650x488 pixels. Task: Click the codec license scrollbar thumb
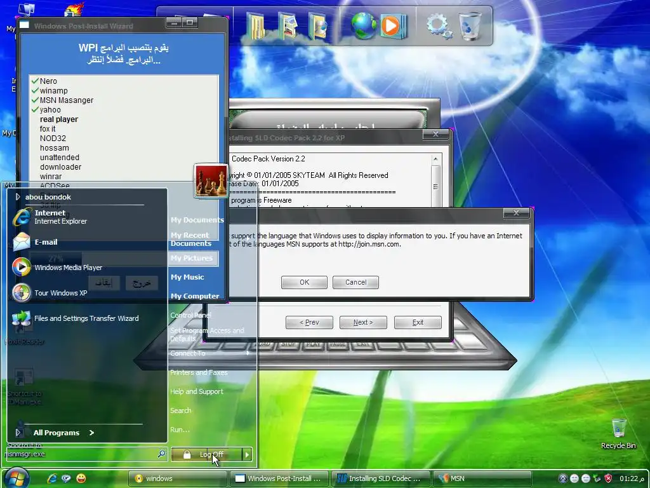pos(435,186)
